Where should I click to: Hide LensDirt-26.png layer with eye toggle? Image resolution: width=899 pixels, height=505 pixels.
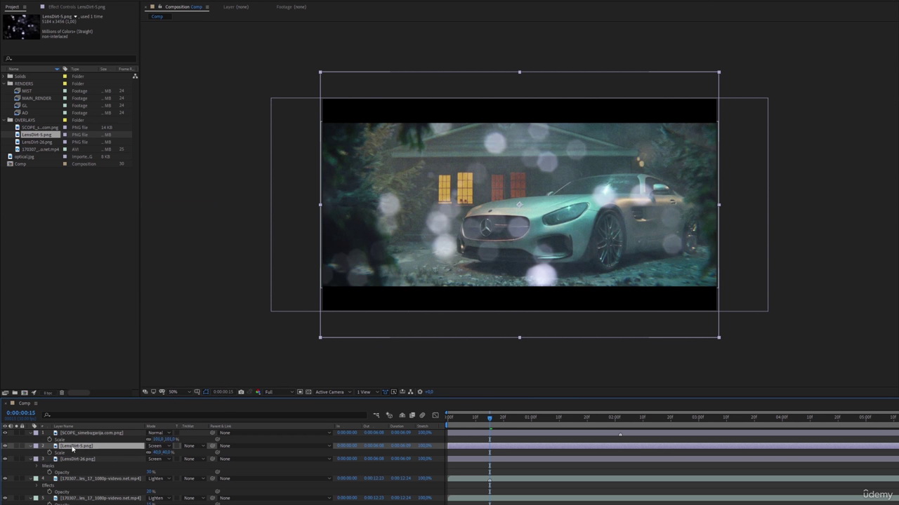tap(5, 459)
